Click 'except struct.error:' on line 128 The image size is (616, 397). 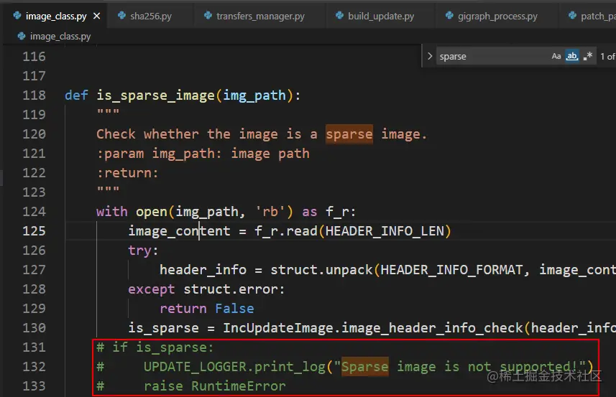point(206,289)
